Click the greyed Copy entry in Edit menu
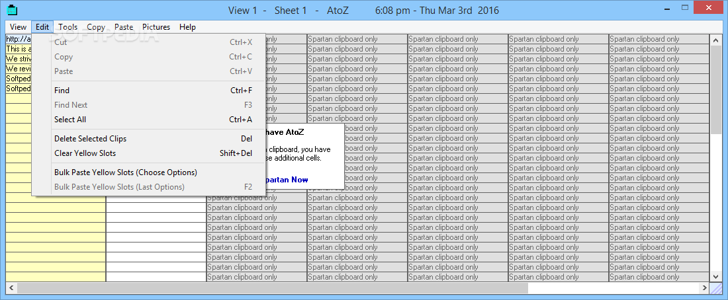728x300 pixels. tap(148, 57)
